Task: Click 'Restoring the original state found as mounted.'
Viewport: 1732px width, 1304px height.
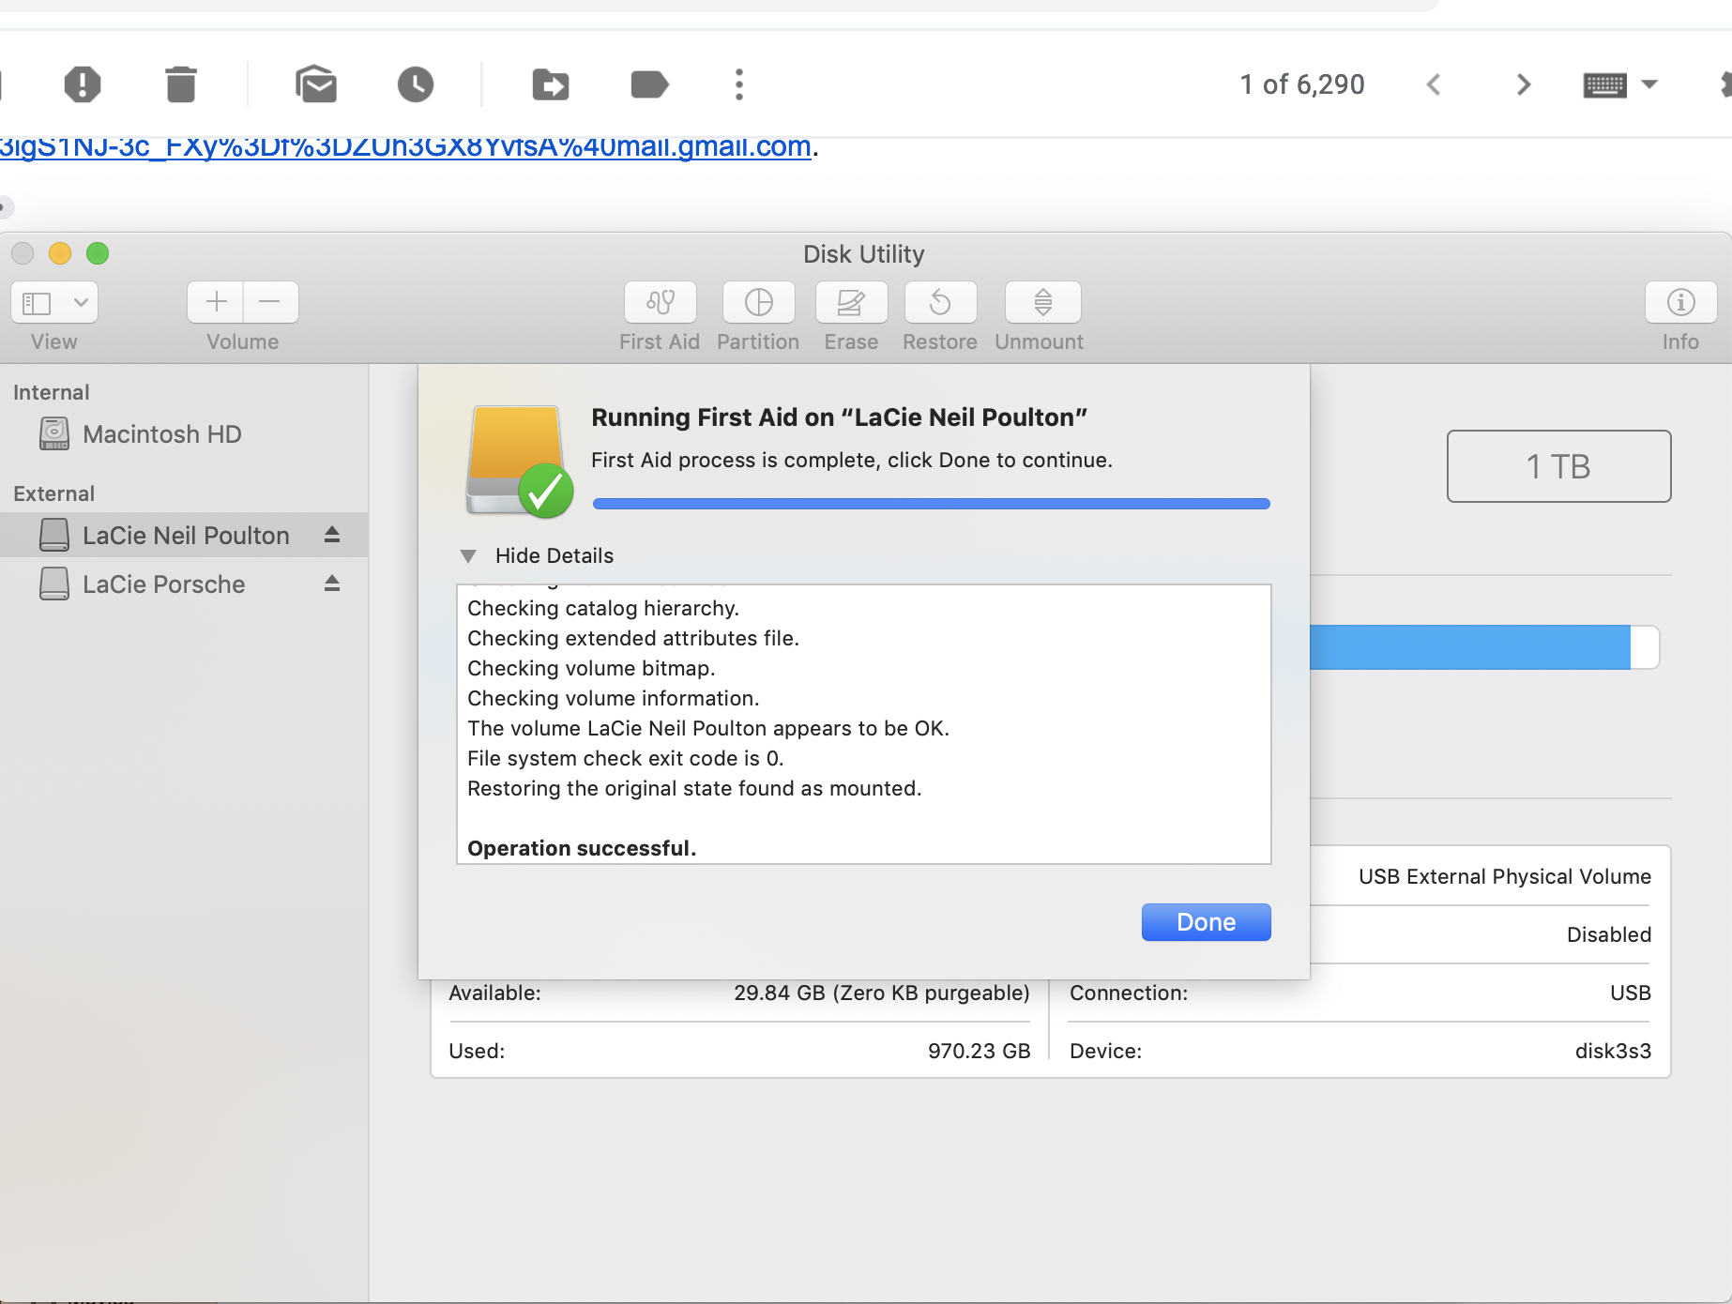Action: pos(694,788)
